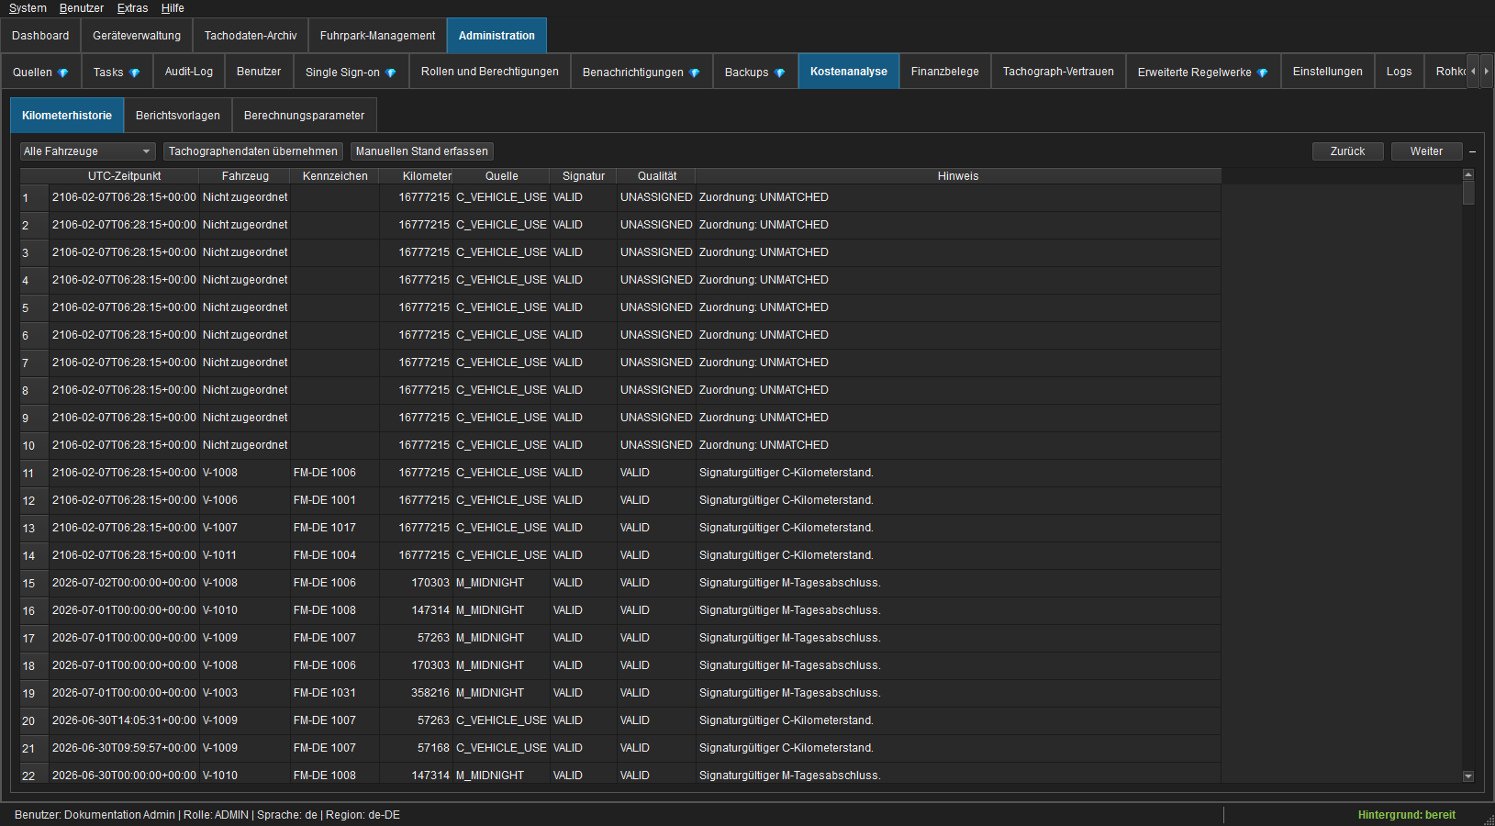Image resolution: width=1495 pixels, height=826 pixels.
Task: Click the diamond icon beside Backups
Action: (x=780, y=73)
